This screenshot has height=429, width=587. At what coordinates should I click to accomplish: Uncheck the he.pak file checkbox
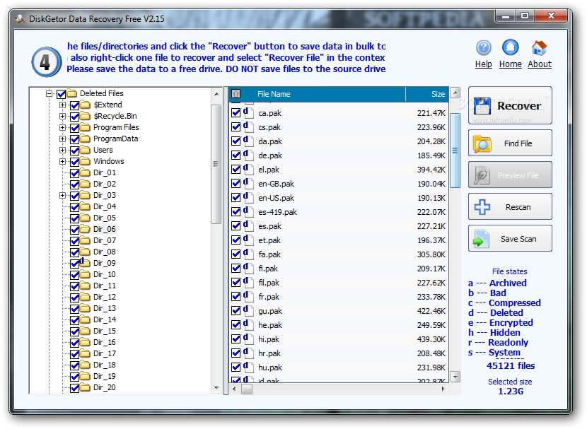point(236,324)
